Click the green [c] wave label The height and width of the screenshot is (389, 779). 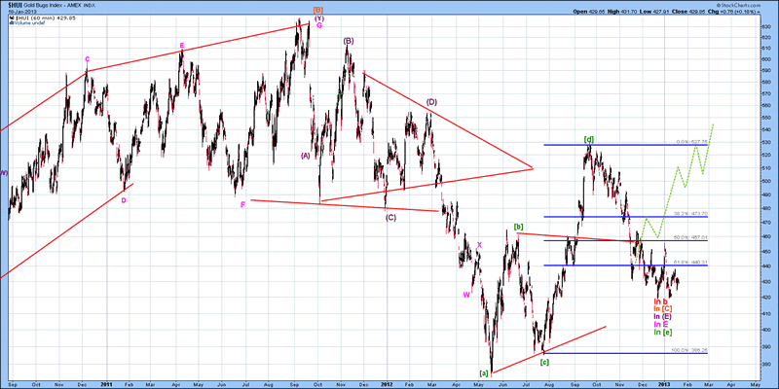pos(544,362)
